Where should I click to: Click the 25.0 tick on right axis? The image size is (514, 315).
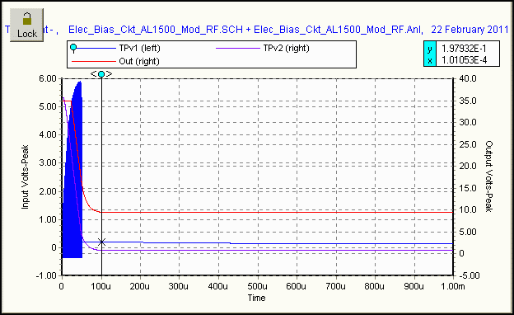468,144
